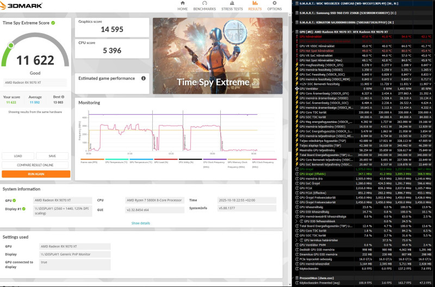Click lightning icon of GPU Core TDC korlát amperage row
The height and width of the screenshot is (287, 435).
coord(297,113)
